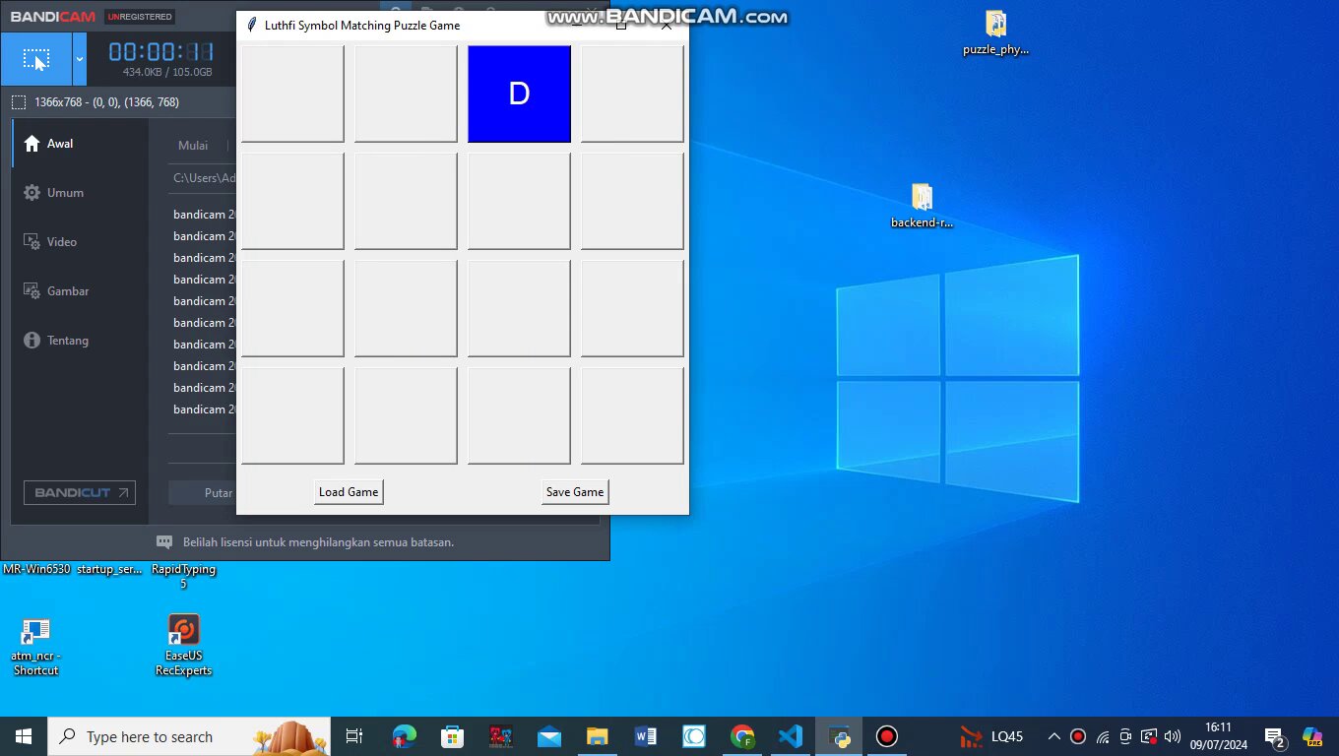Screen dimensions: 1339x756
Task: Open Visual Studio Code from taskbar
Action: (791, 736)
